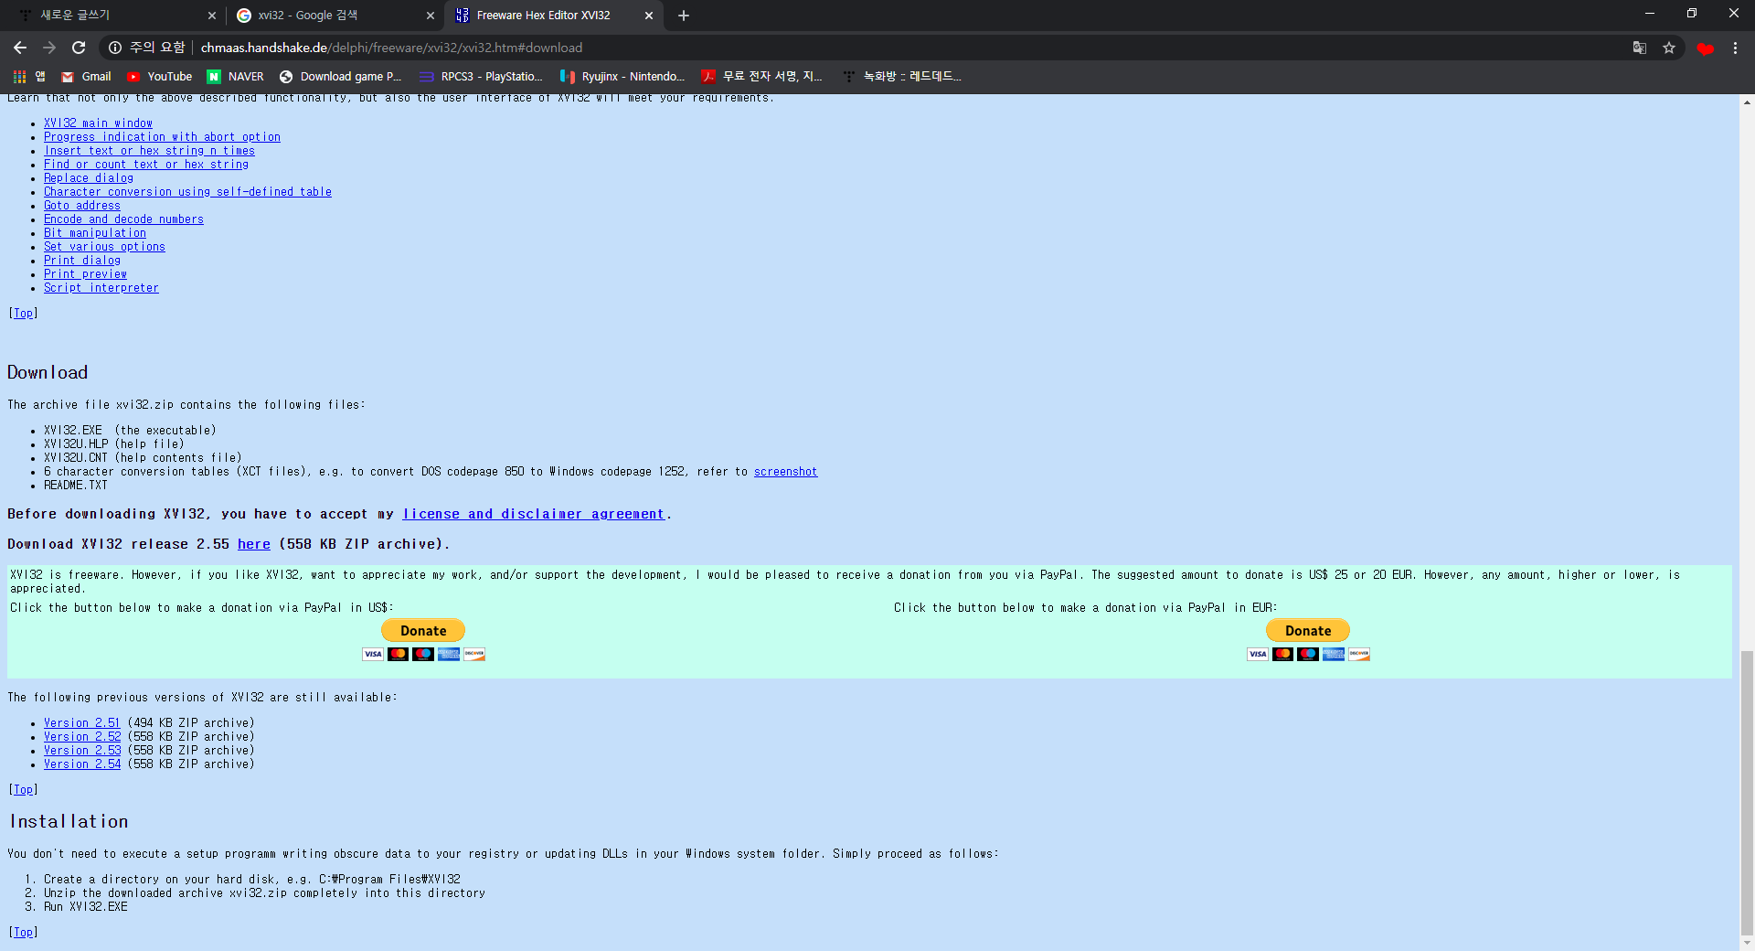Go forward to the next page
This screenshot has height=951, width=1755.
49,48
